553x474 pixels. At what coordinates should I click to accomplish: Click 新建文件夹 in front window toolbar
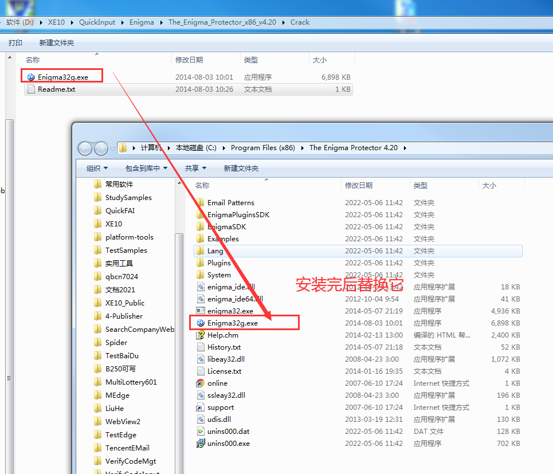(241, 169)
